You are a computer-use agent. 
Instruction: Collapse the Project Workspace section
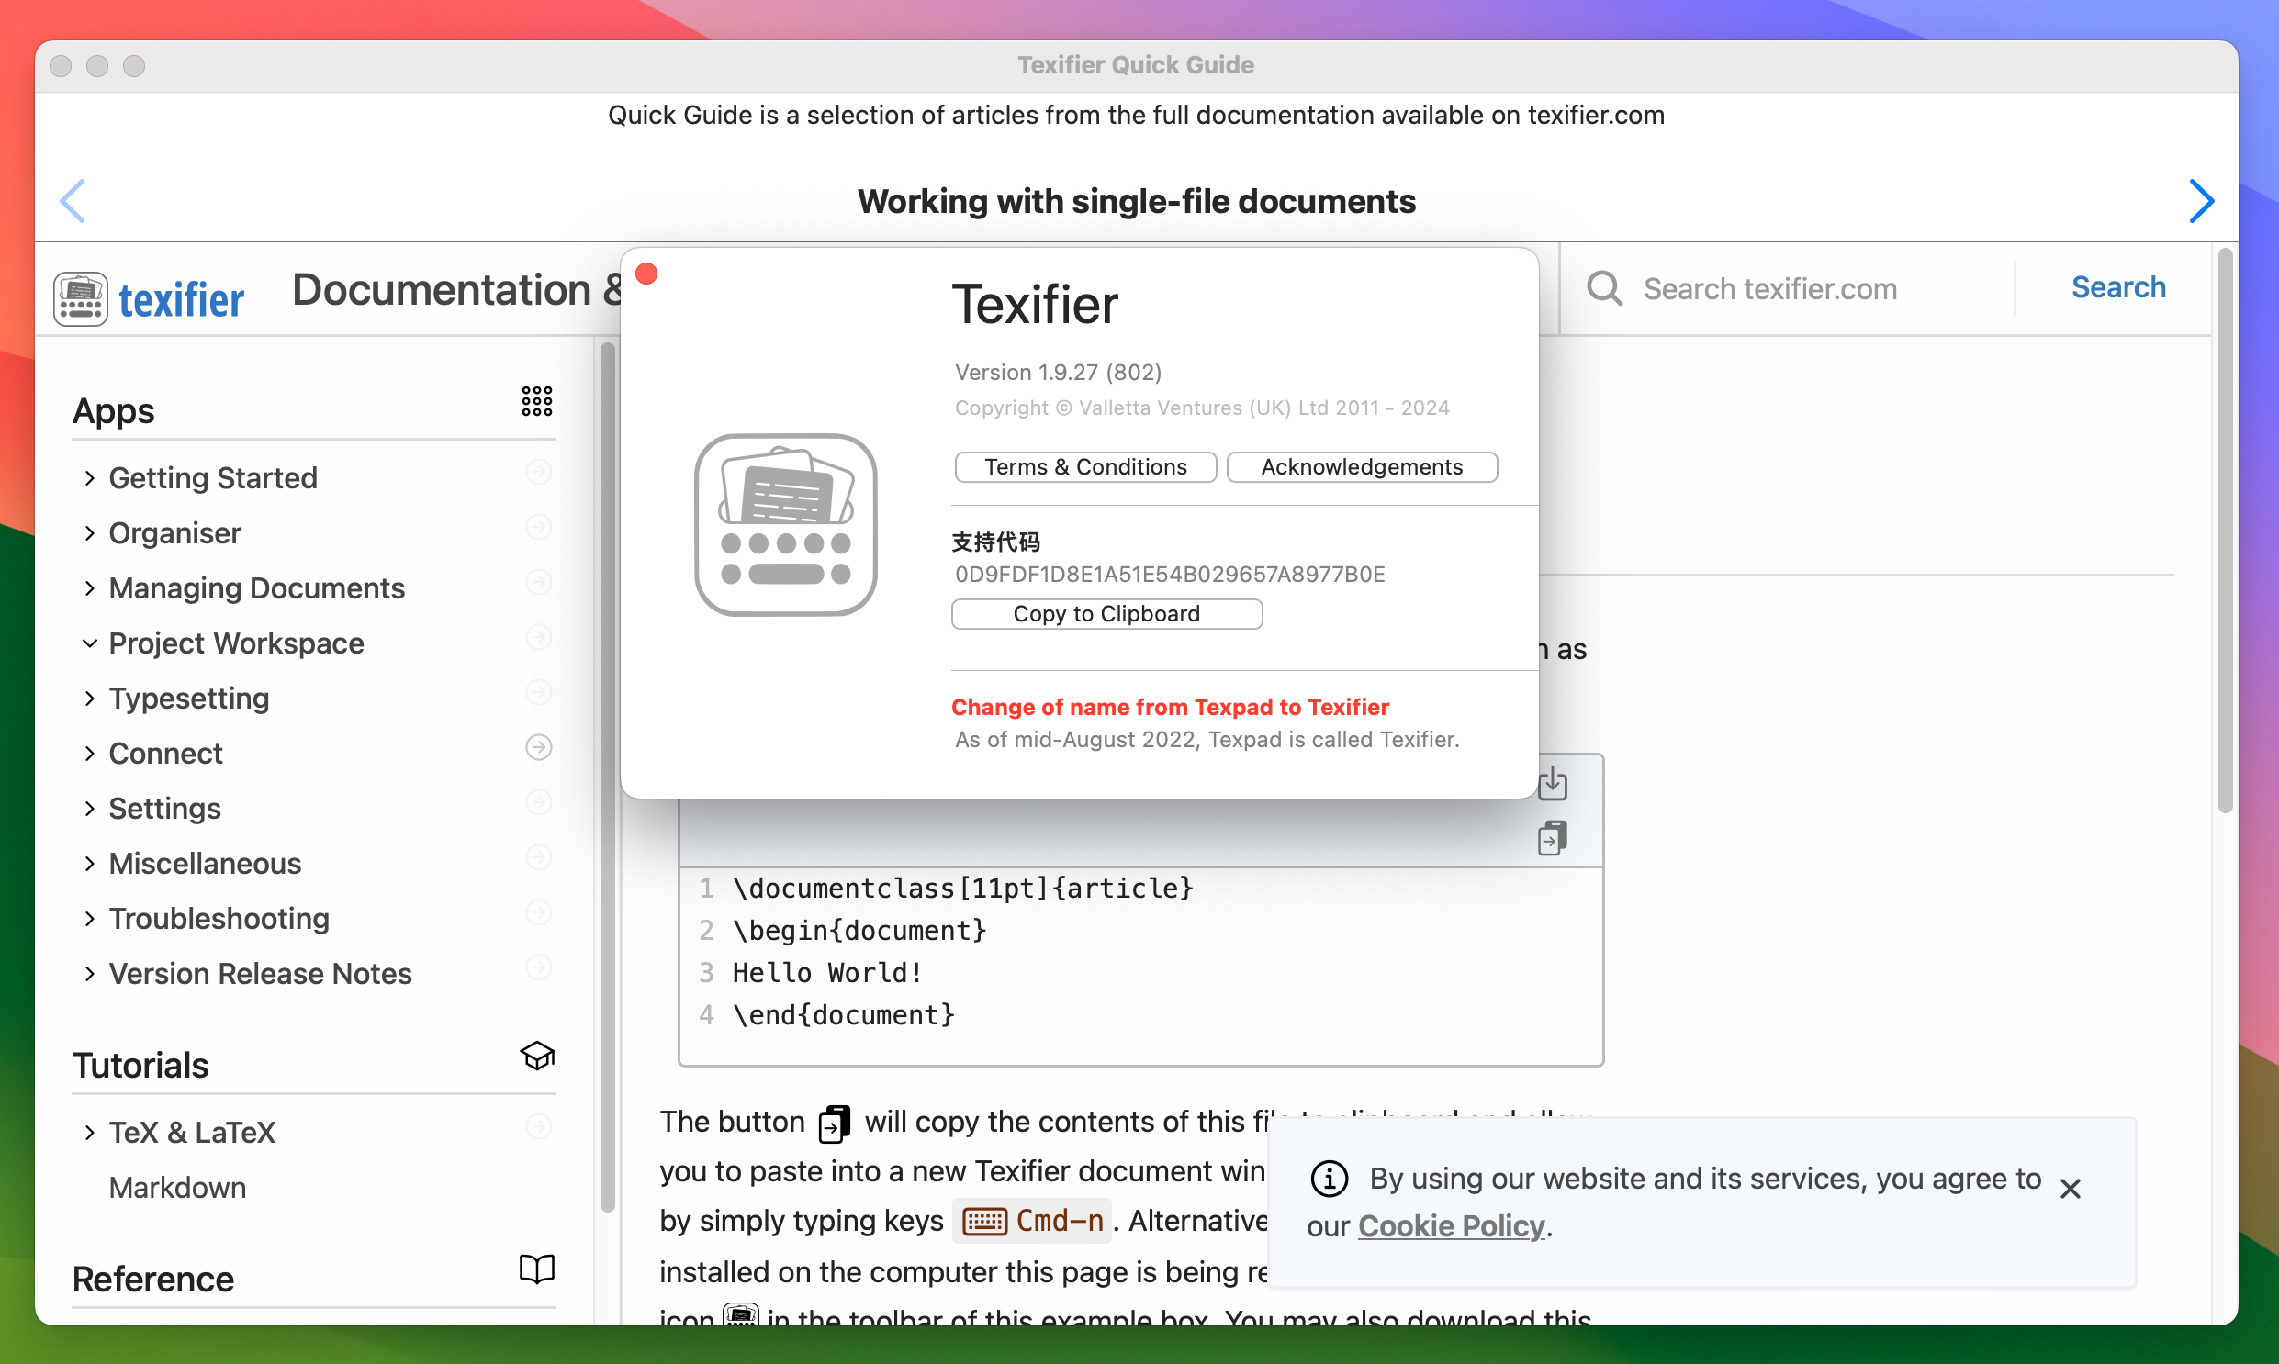(x=89, y=643)
